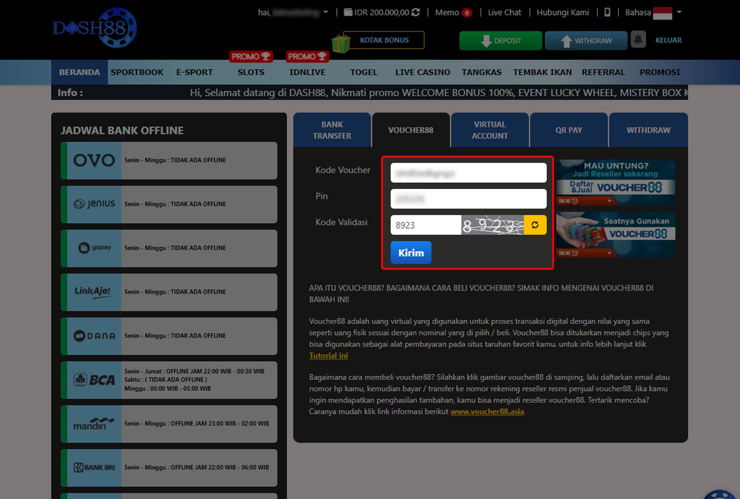
Task: Open the Virtual Account tab
Action: click(x=490, y=130)
